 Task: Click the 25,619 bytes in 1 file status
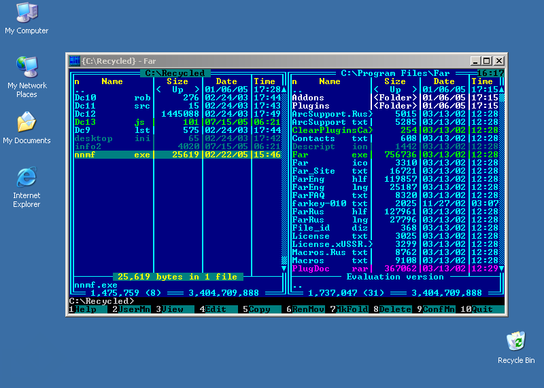[177, 277]
